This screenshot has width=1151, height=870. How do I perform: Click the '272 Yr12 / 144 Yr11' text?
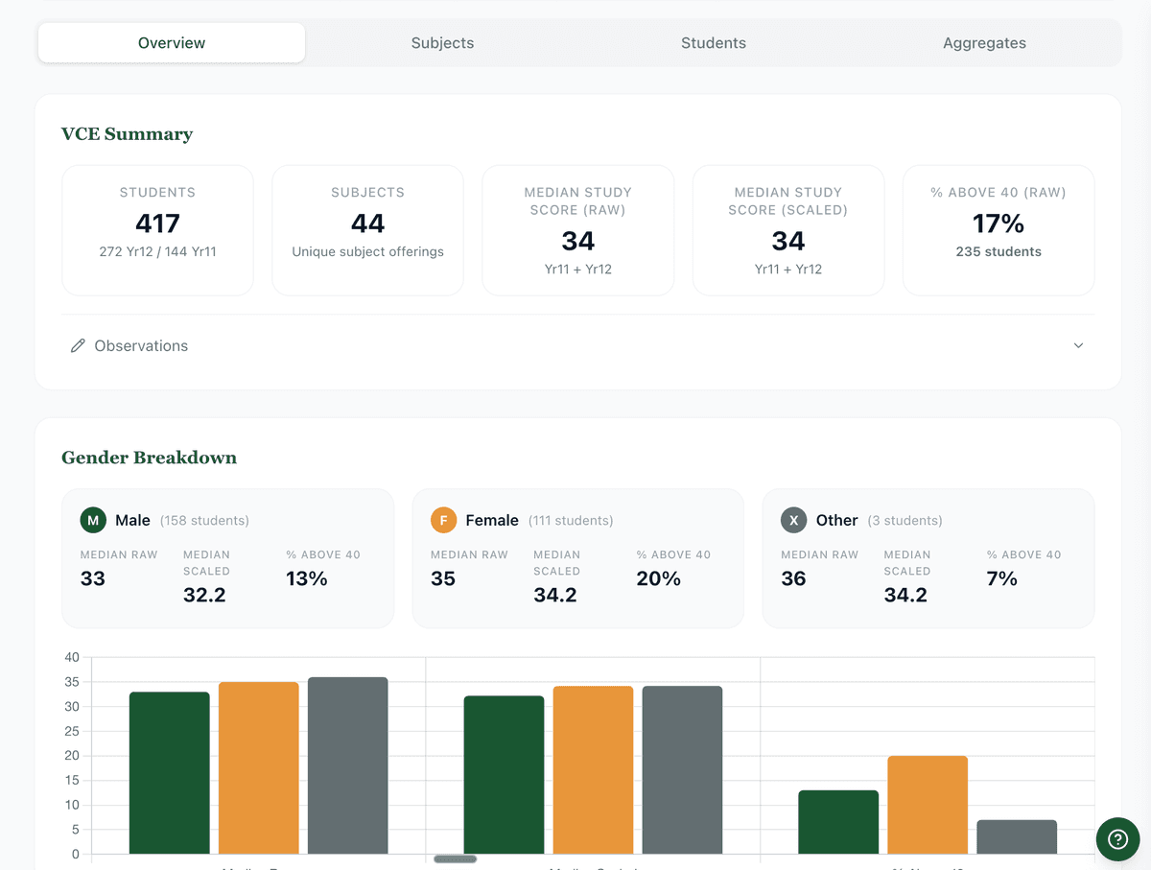point(157,252)
